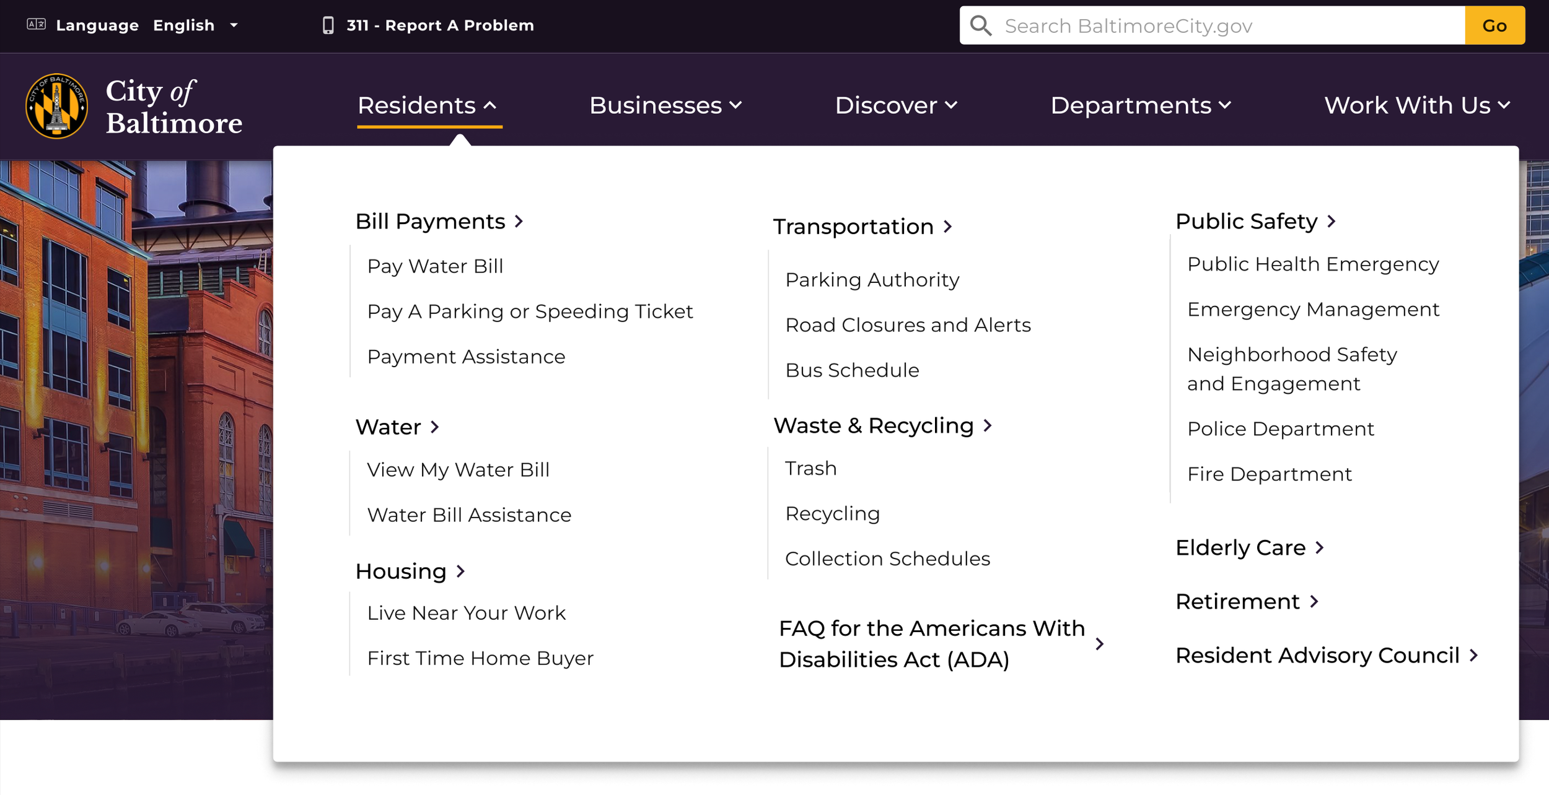Click the phone icon beside 311
The height and width of the screenshot is (795, 1549).
(x=328, y=25)
